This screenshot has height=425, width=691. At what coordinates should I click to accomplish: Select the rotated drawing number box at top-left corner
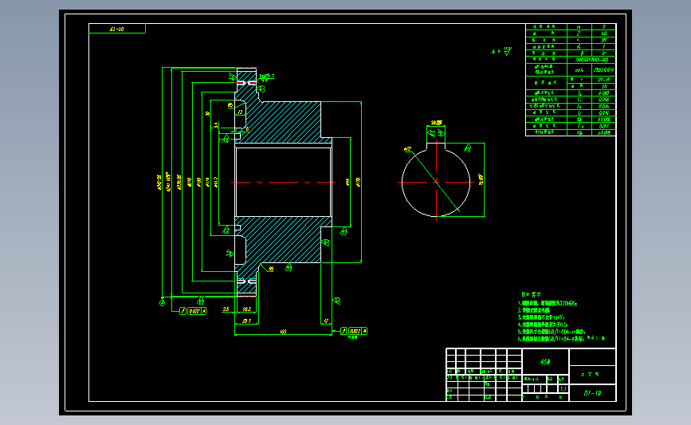pyautogui.click(x=117, y=29)
